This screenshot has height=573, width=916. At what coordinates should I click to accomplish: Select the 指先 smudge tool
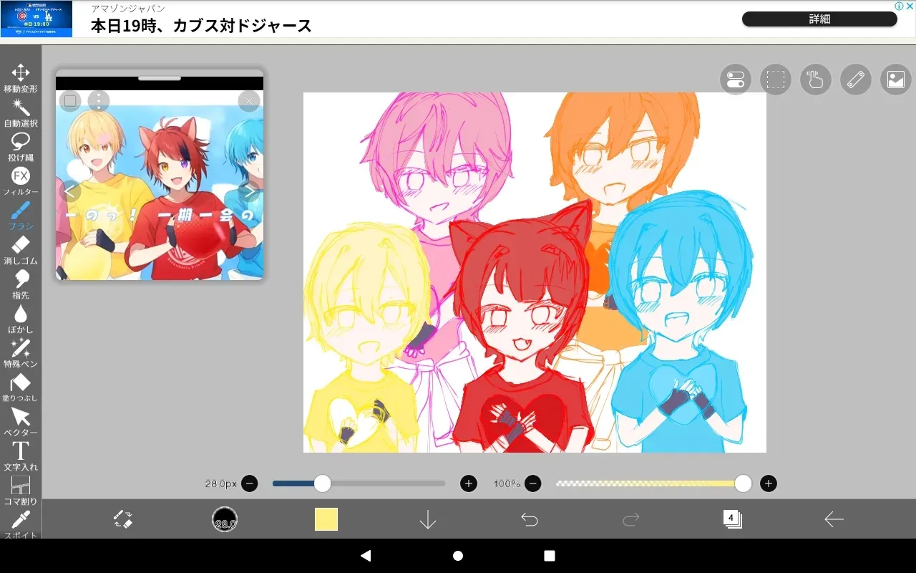coord(21,284)
